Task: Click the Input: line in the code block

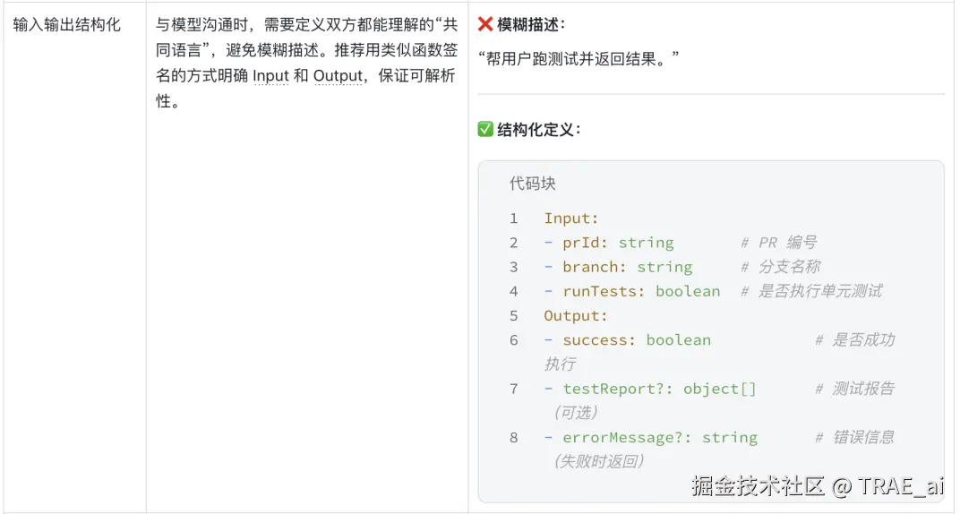Action: point(571,218)
